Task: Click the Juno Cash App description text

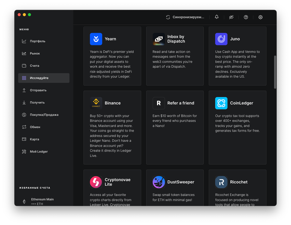Action: point(237,64)
